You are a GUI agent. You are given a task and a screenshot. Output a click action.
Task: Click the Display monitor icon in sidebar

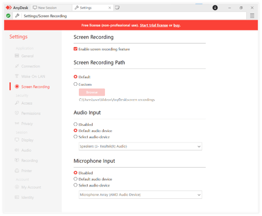(x=17, y=140)
